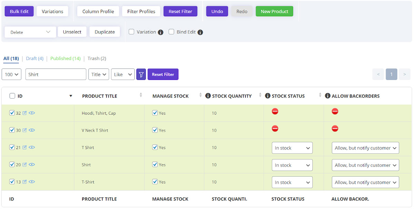
Task: Open the Delete action dropdown
Action: pyautogui.click(x=30, y=32)
